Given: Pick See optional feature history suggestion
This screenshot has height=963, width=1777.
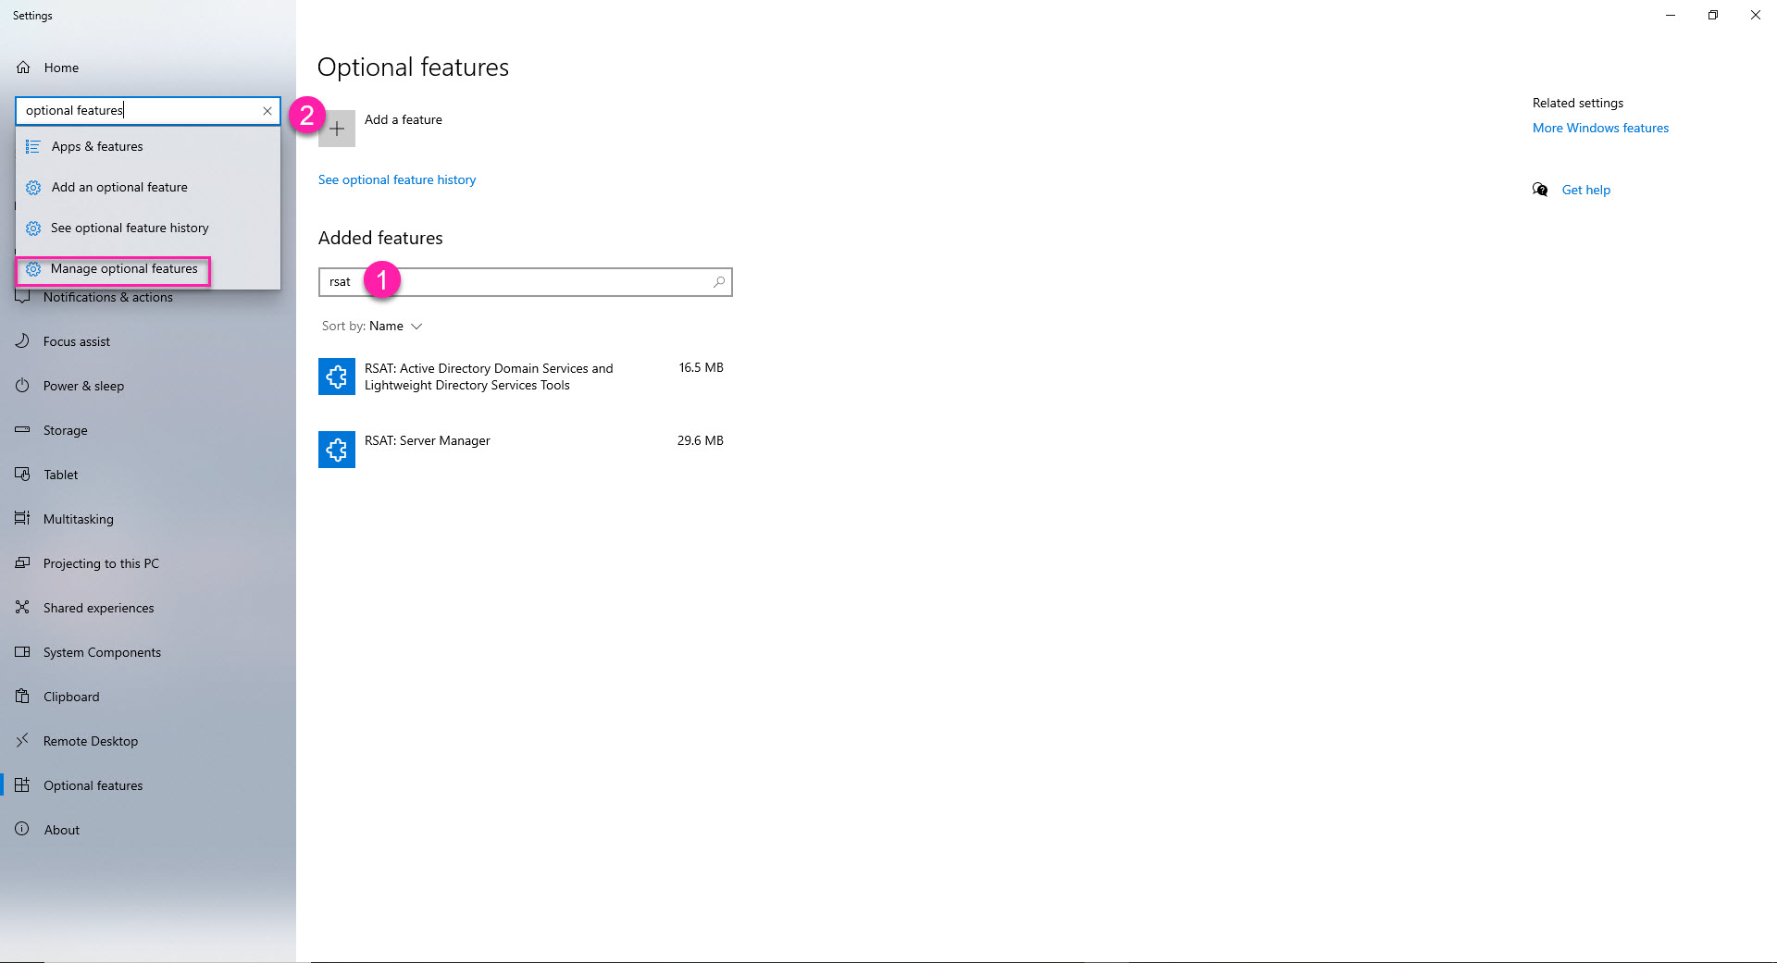Looking at the screenshot, I should pos(130,228).
